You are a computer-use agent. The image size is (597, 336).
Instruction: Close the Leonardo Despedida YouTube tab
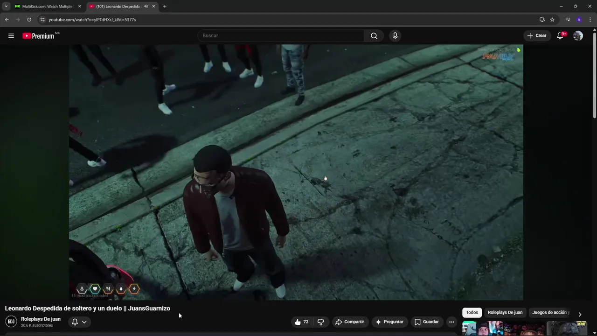pyautogui.click(x=153, y=7)
